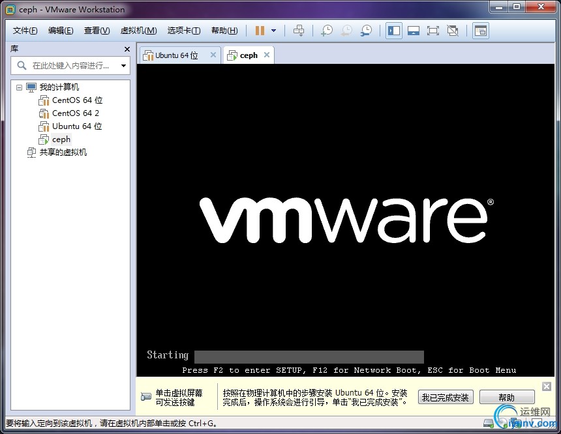
Task: Open the power options dropdown arrow
Action: tap(274, 31)
